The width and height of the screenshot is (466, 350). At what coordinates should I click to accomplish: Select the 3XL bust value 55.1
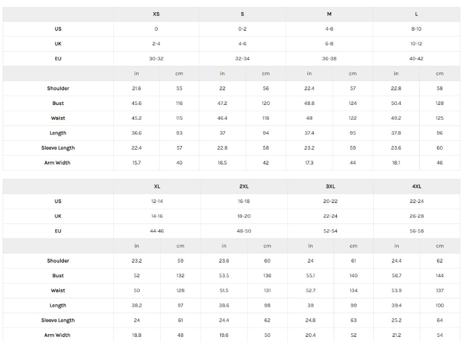[310, 276]
